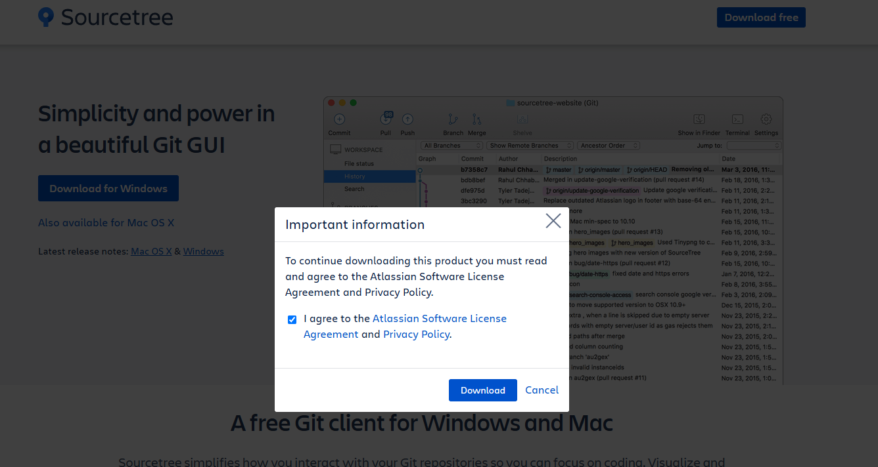878x467 pixels.
Task: Click the Commit icon in the app screenshot
Action: click(x=339, y=119)
